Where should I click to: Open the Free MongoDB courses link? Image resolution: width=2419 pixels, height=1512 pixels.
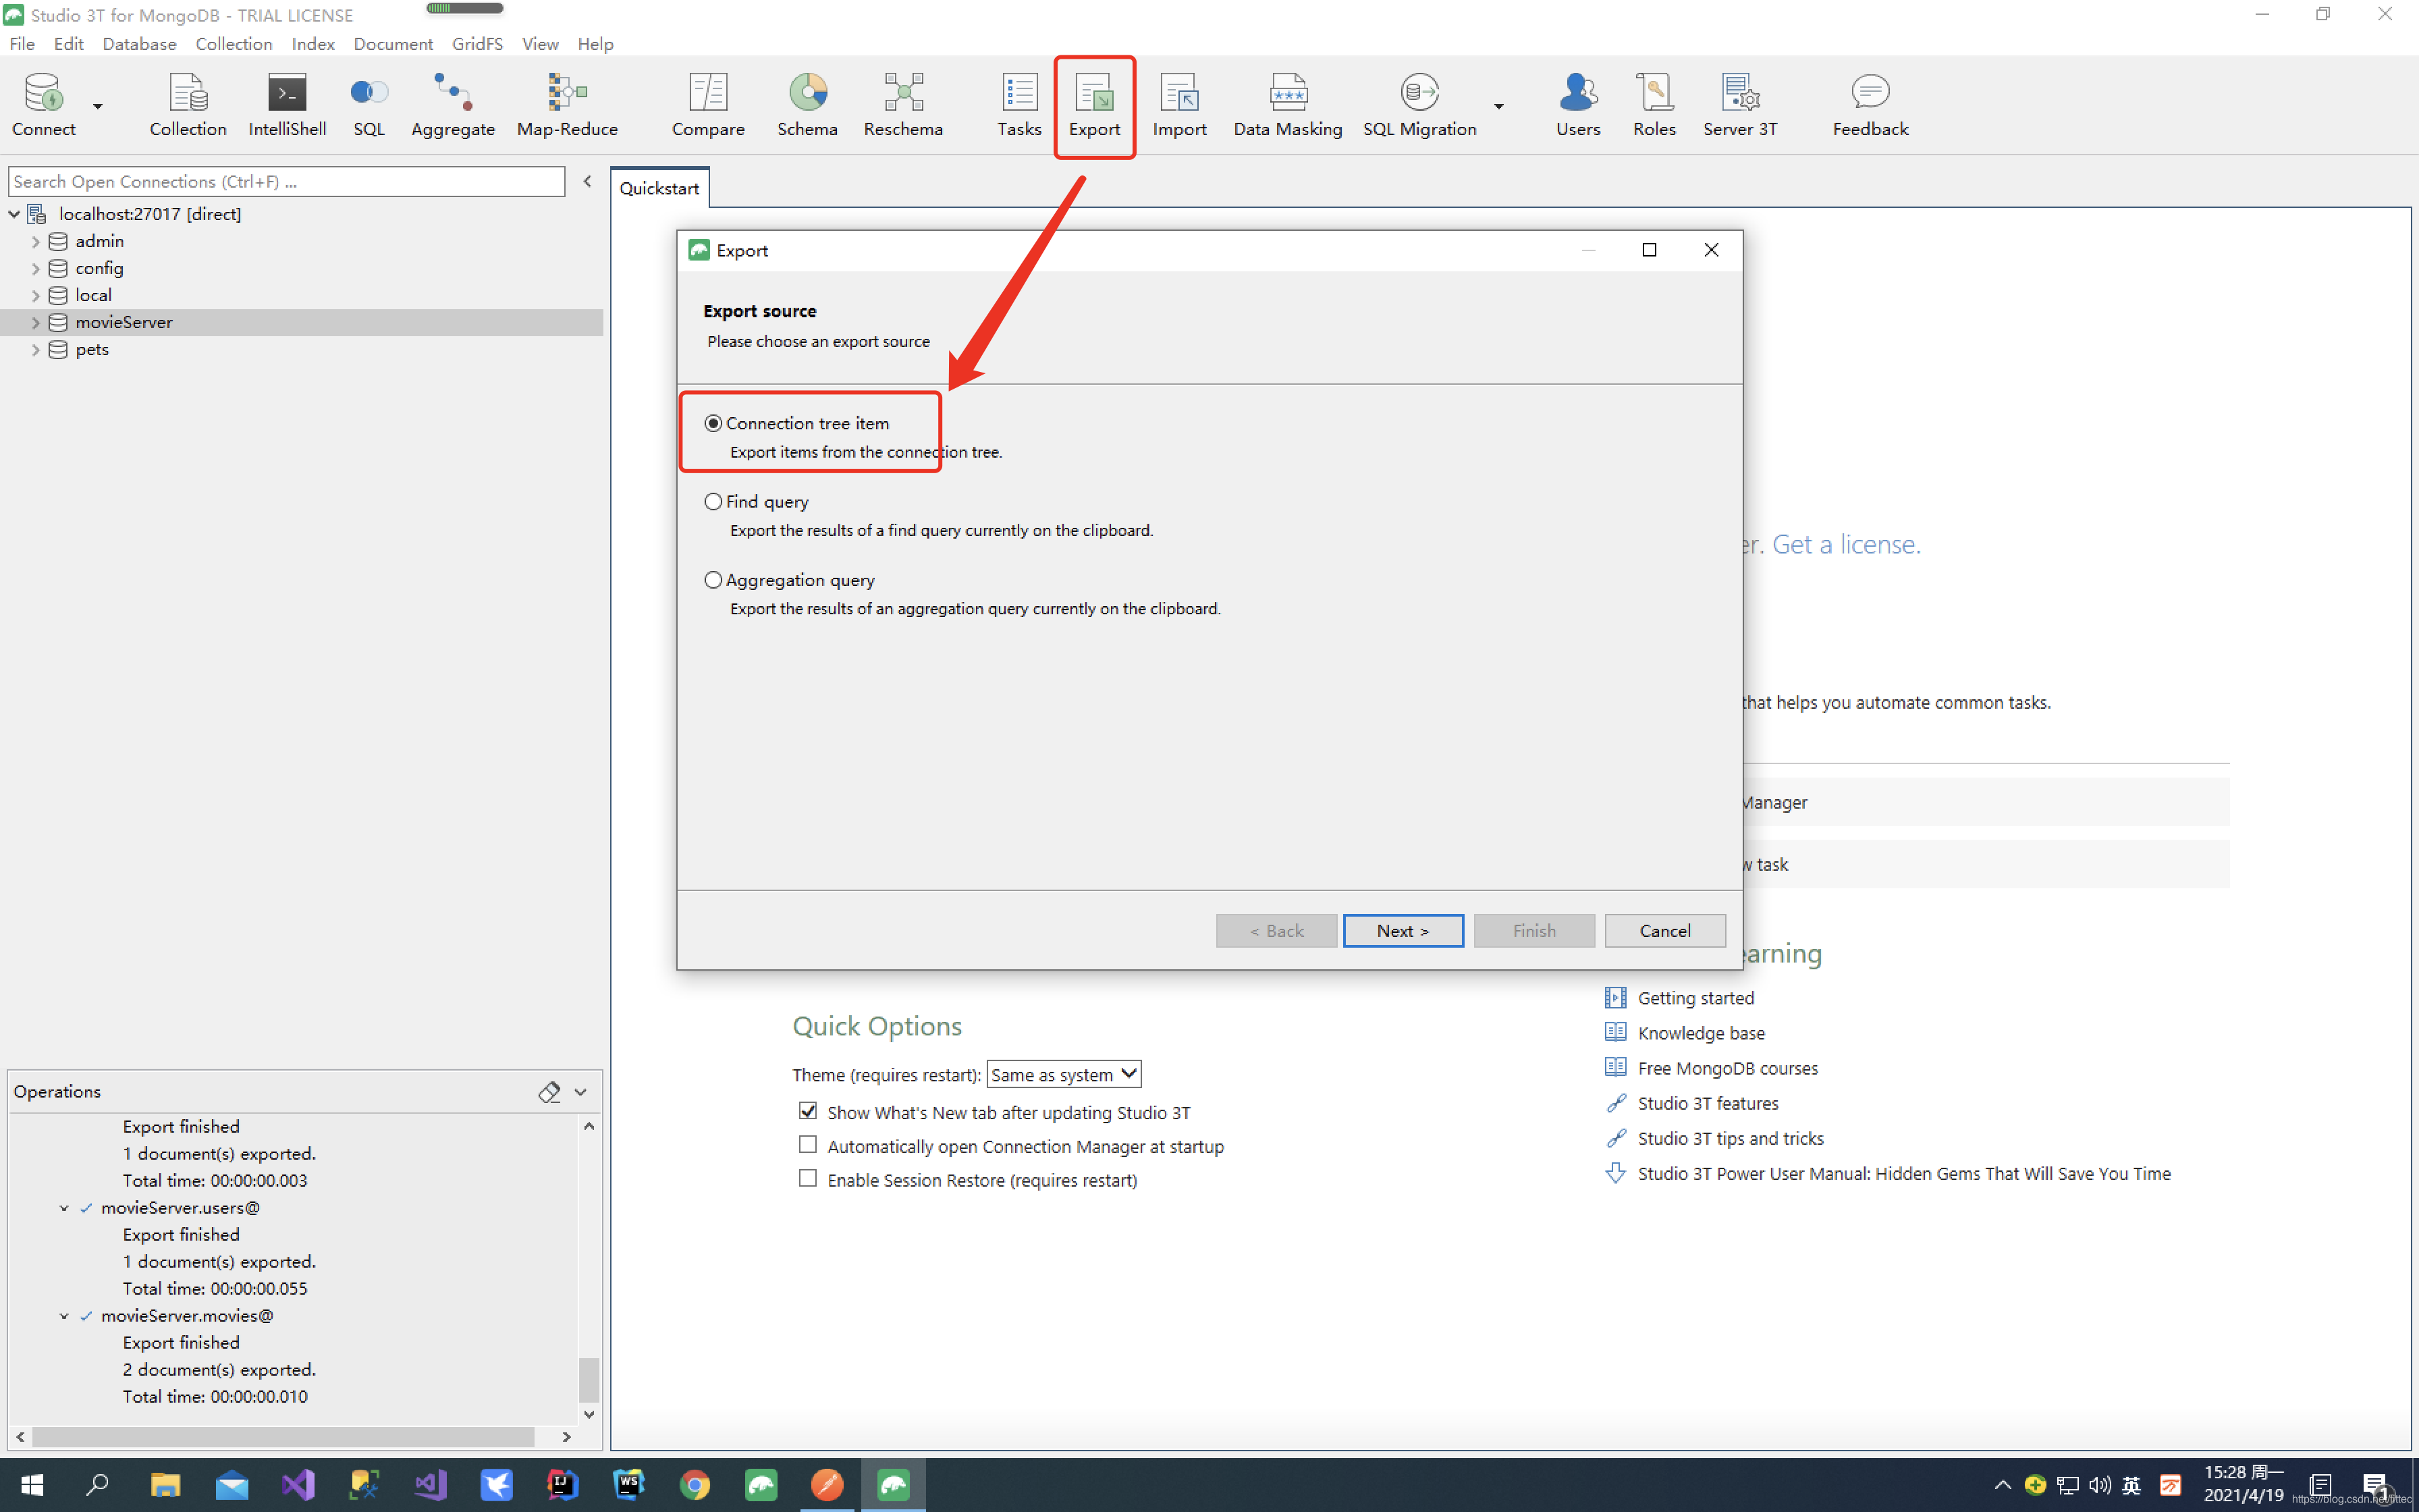pos(1727,1068)
